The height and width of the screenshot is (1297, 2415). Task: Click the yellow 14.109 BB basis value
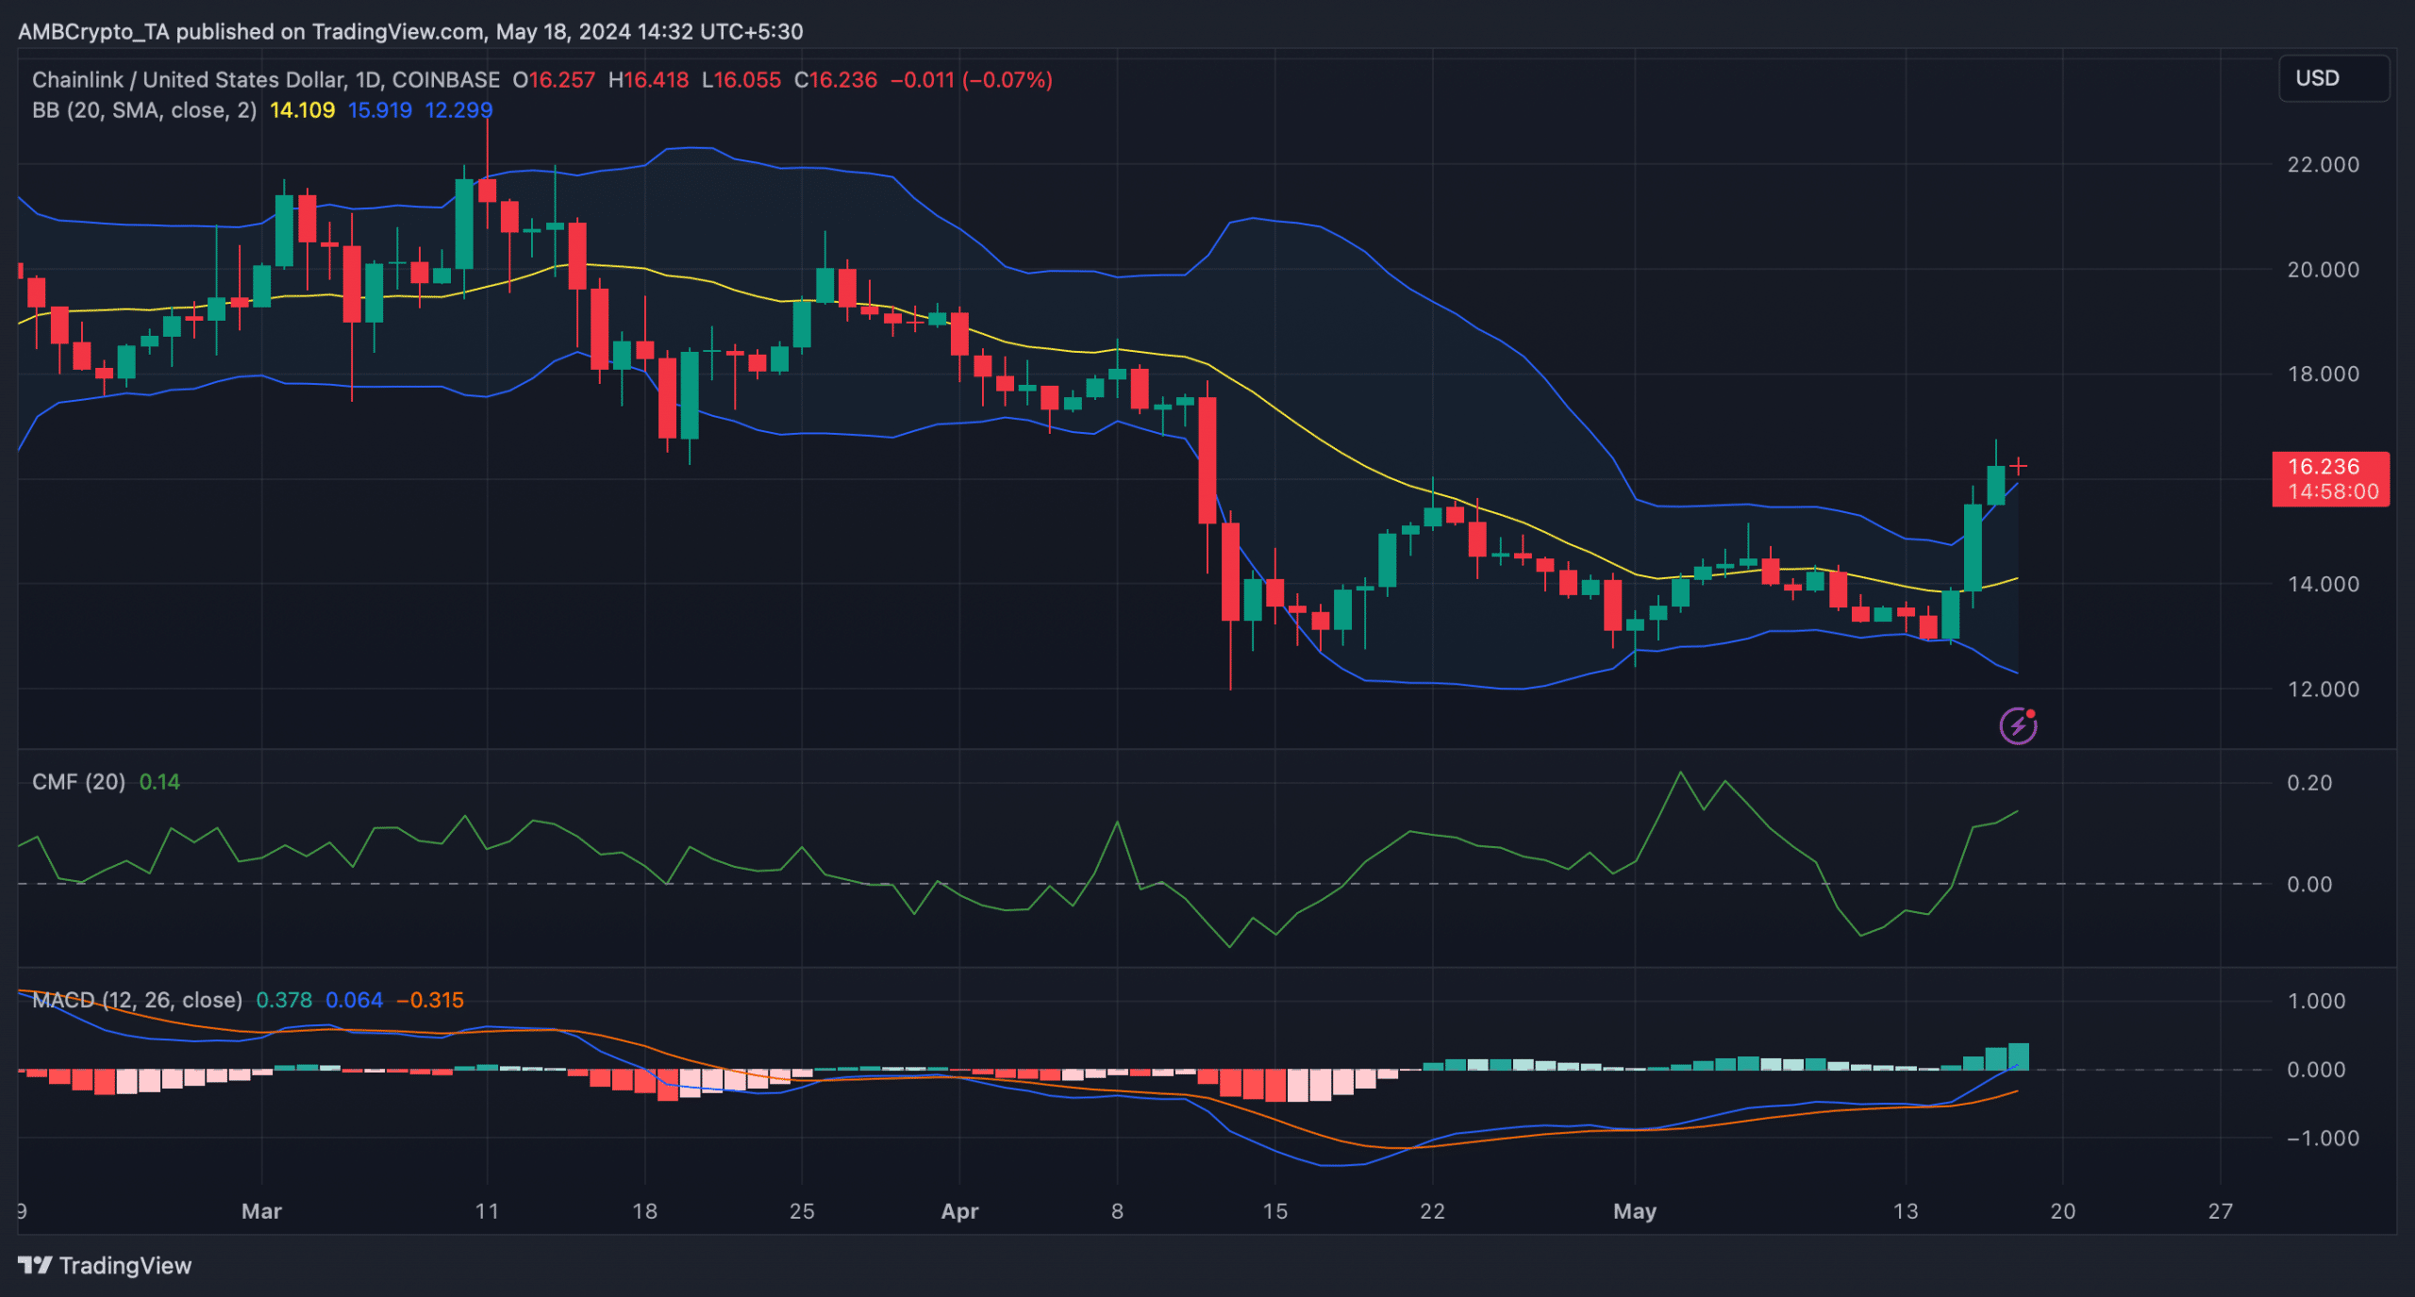click(302, 110)
